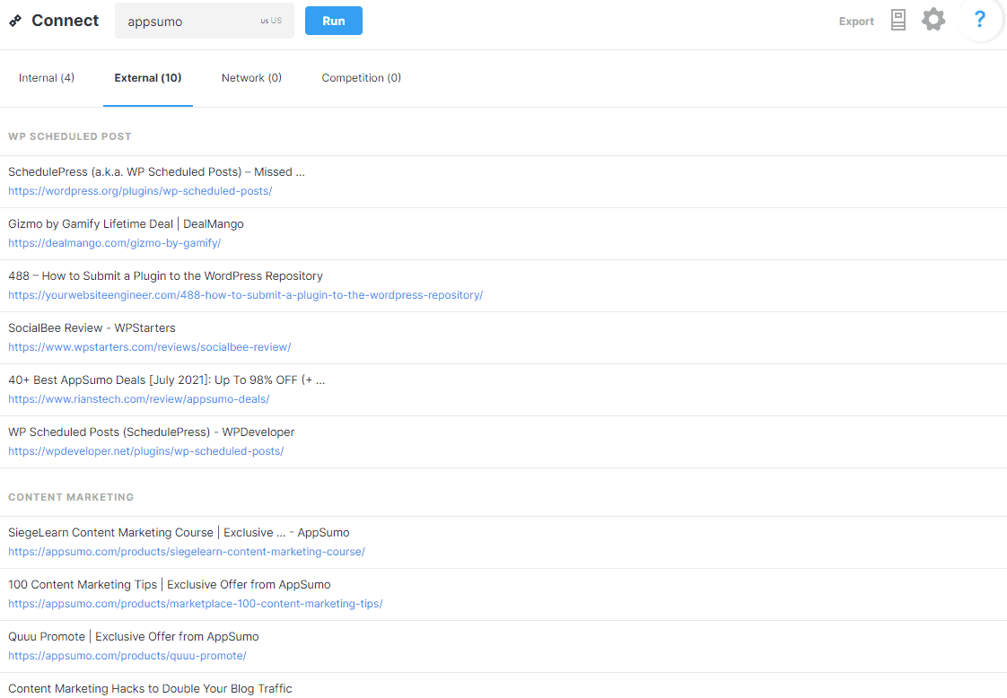
Task: Open the Network (0) tab
Action: click(251, 78)
